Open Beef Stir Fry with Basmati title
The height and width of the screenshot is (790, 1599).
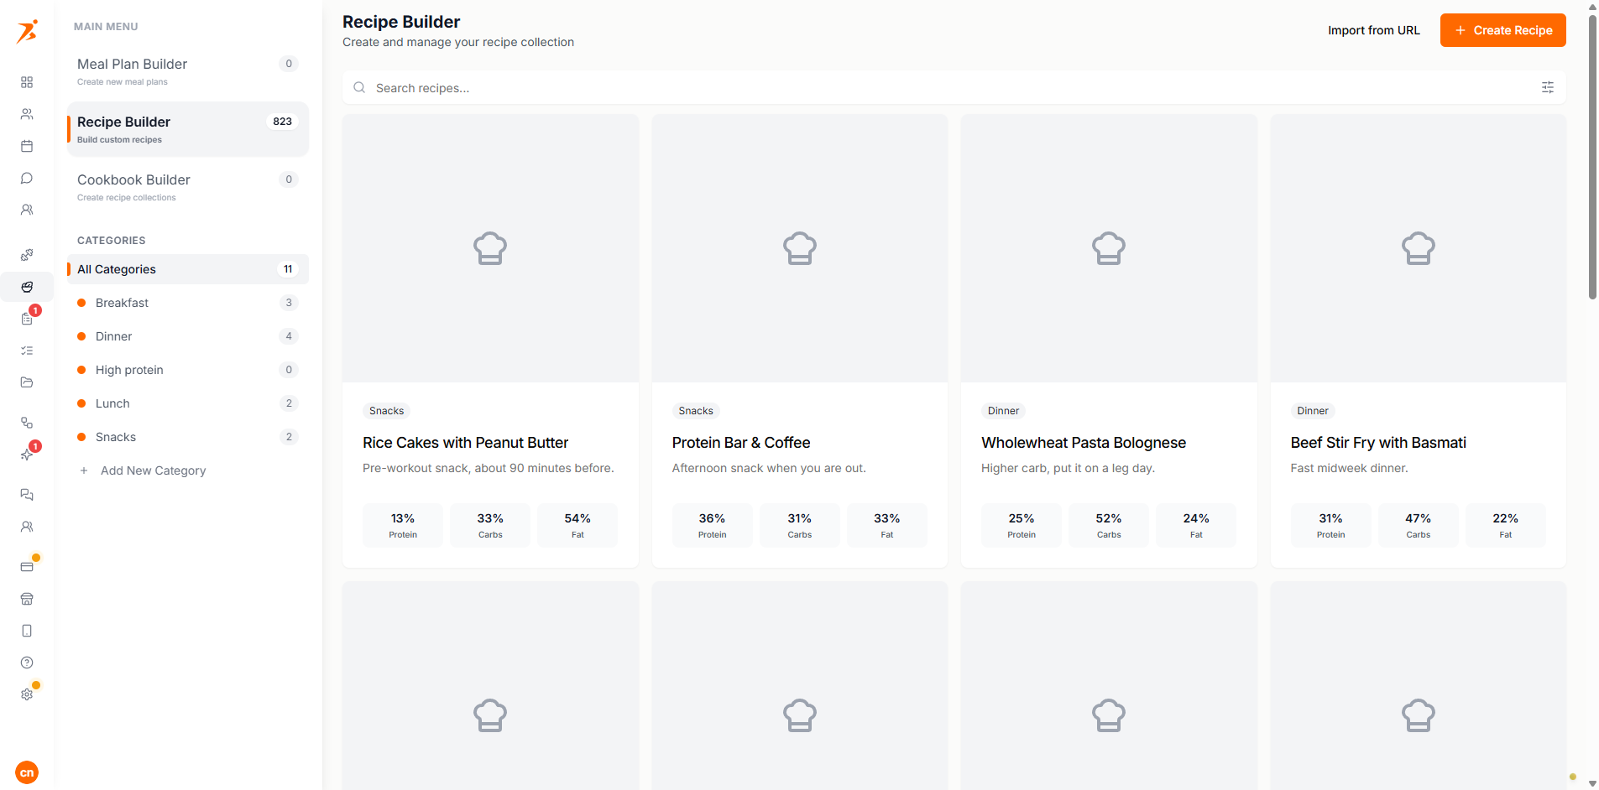pos(1378,443)
